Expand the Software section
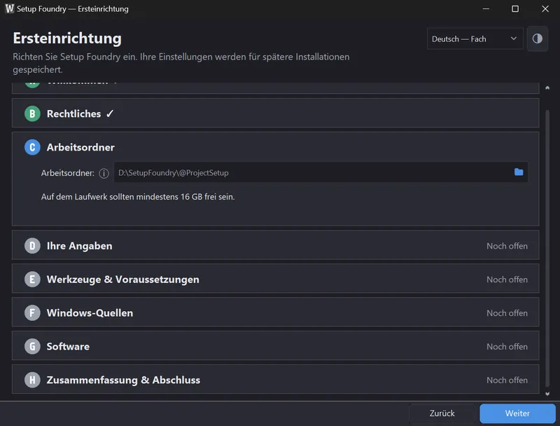 pyautogui.click(x=275, y=346)
